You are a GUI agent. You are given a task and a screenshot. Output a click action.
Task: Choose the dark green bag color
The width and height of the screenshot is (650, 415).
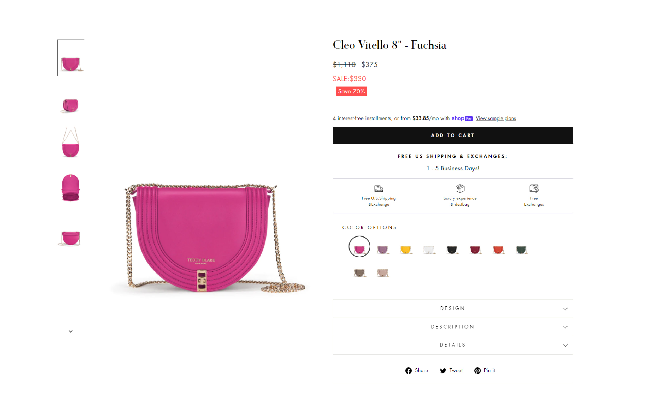coord(521,250)
